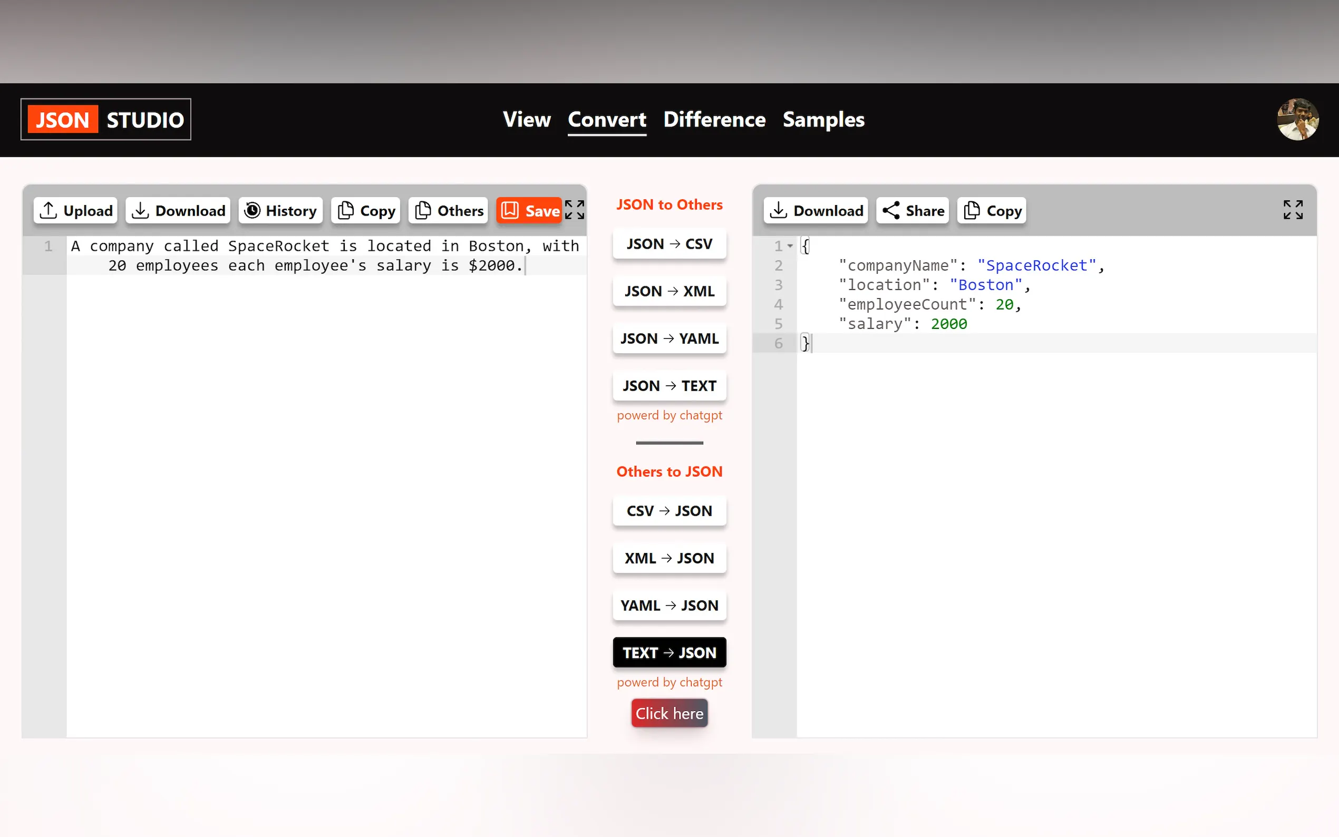This screenshot has width=1339, height=837.
Task: Click the Upload icon in left toolbar
Action: click(48, 210)
